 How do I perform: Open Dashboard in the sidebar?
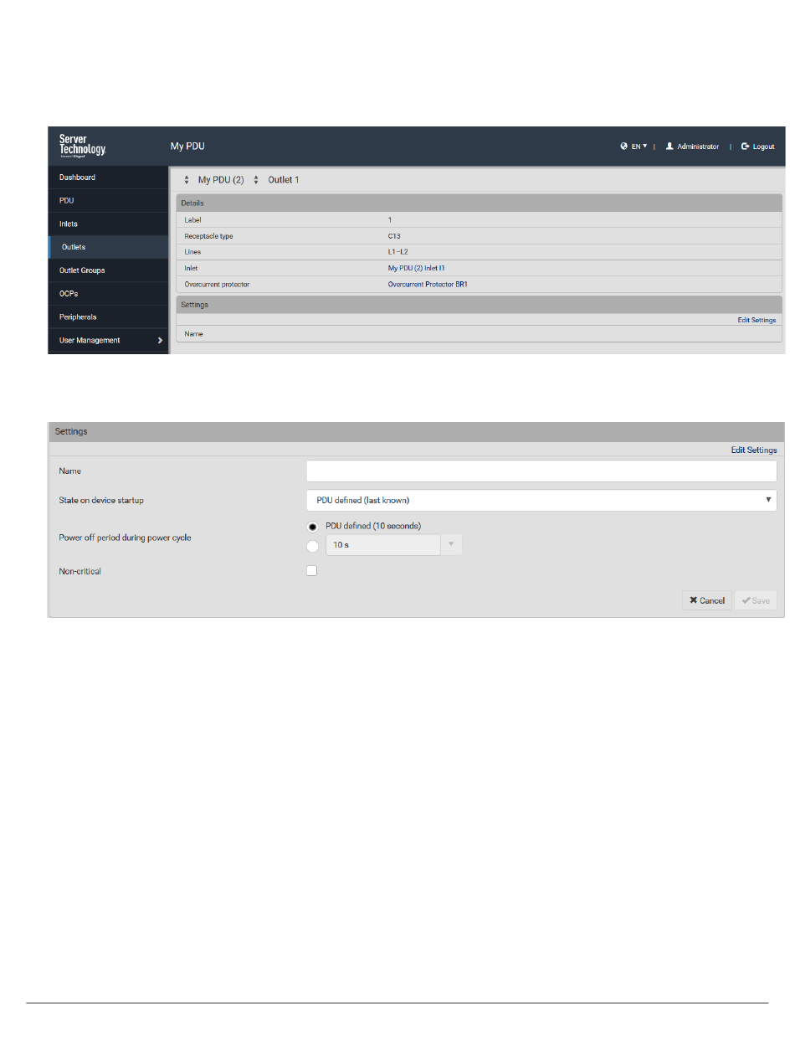pos(109,178)
